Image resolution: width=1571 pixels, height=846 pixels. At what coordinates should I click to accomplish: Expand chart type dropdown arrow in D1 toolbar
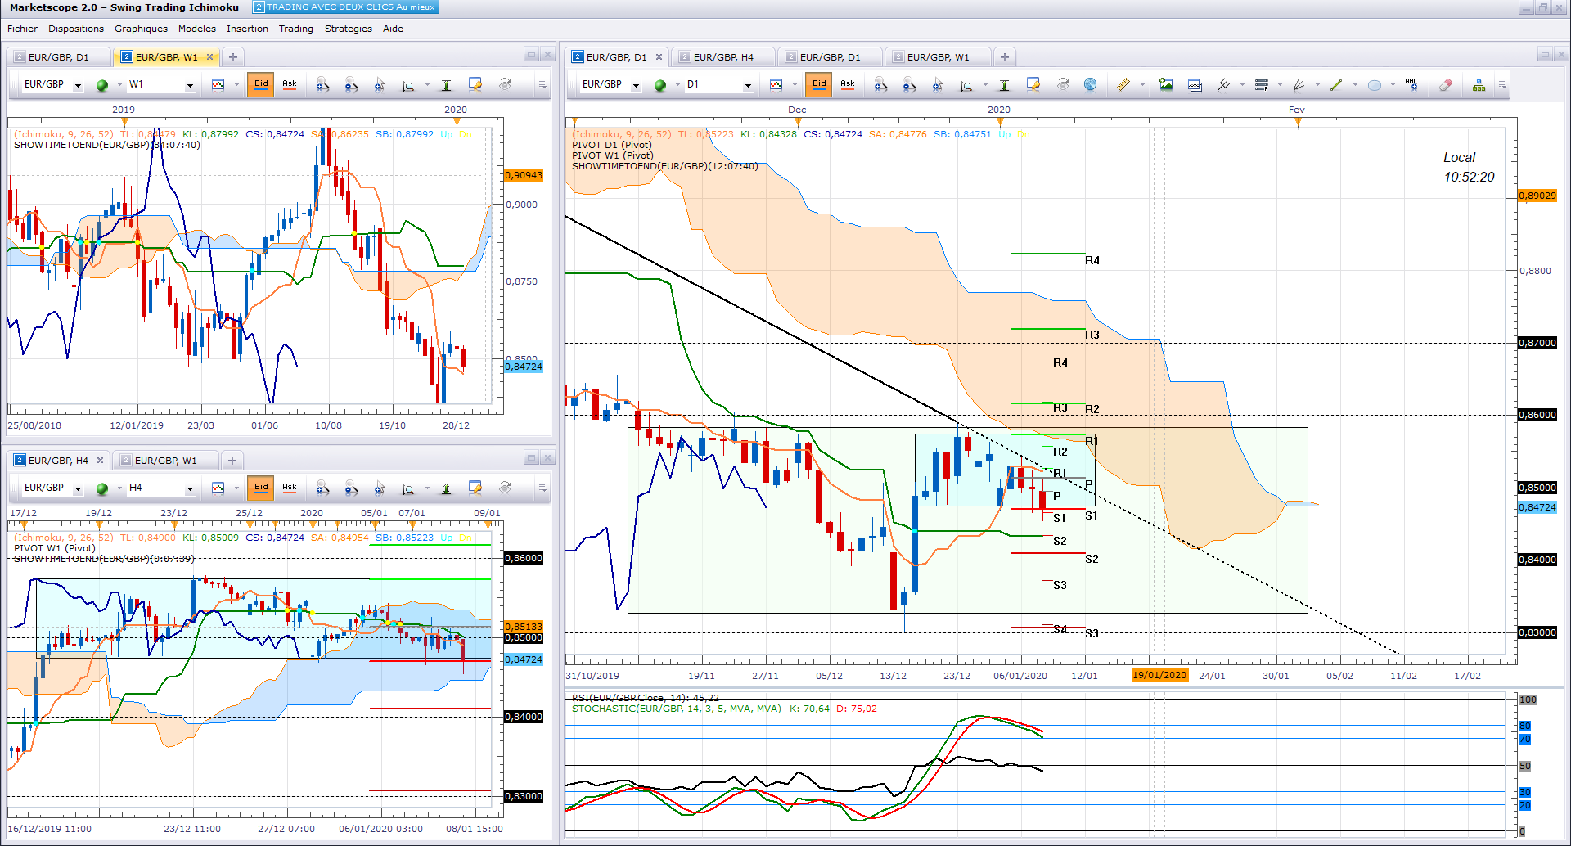[x=795, y=85]
